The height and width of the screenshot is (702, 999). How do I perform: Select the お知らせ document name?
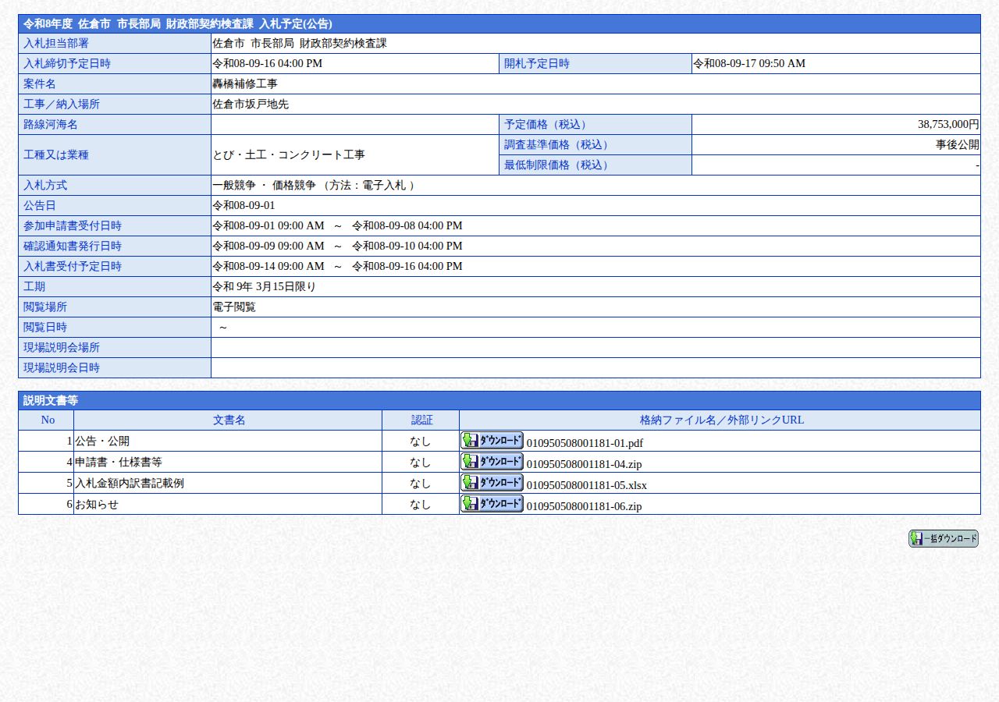97,505
